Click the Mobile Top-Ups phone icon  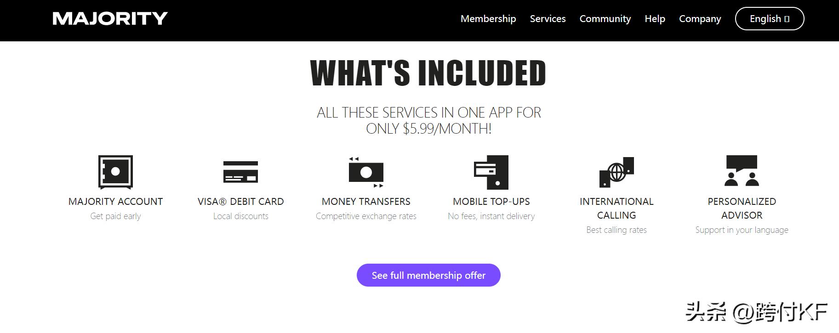coord(491,172)
